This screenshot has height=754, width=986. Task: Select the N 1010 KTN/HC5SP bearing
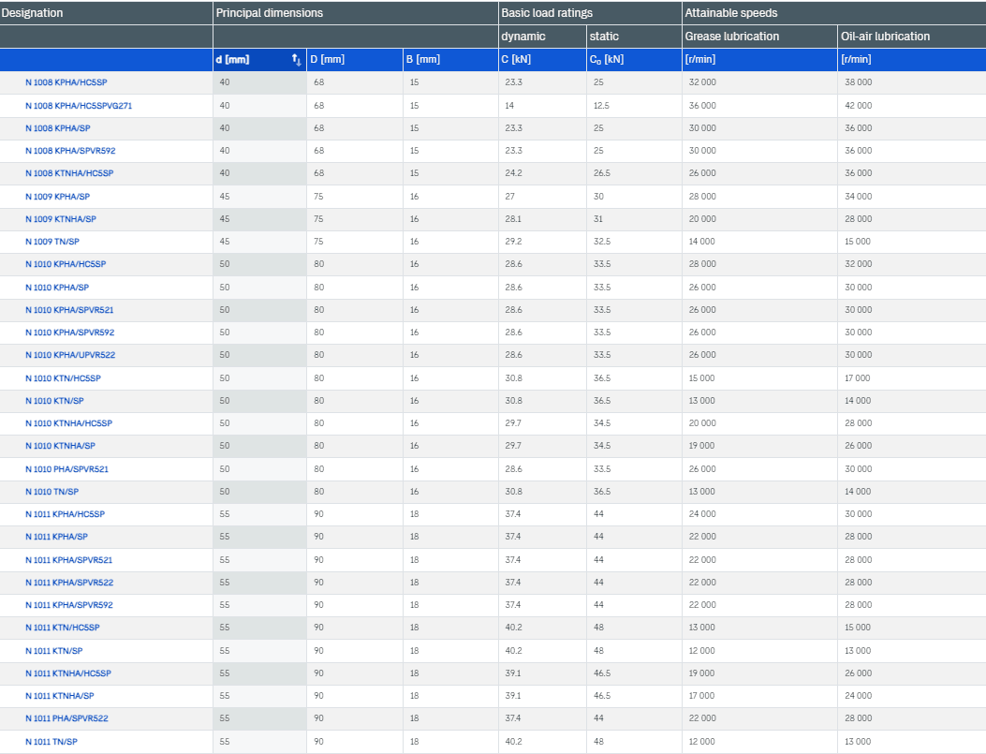pyautogui.click(x=63, y=378)
